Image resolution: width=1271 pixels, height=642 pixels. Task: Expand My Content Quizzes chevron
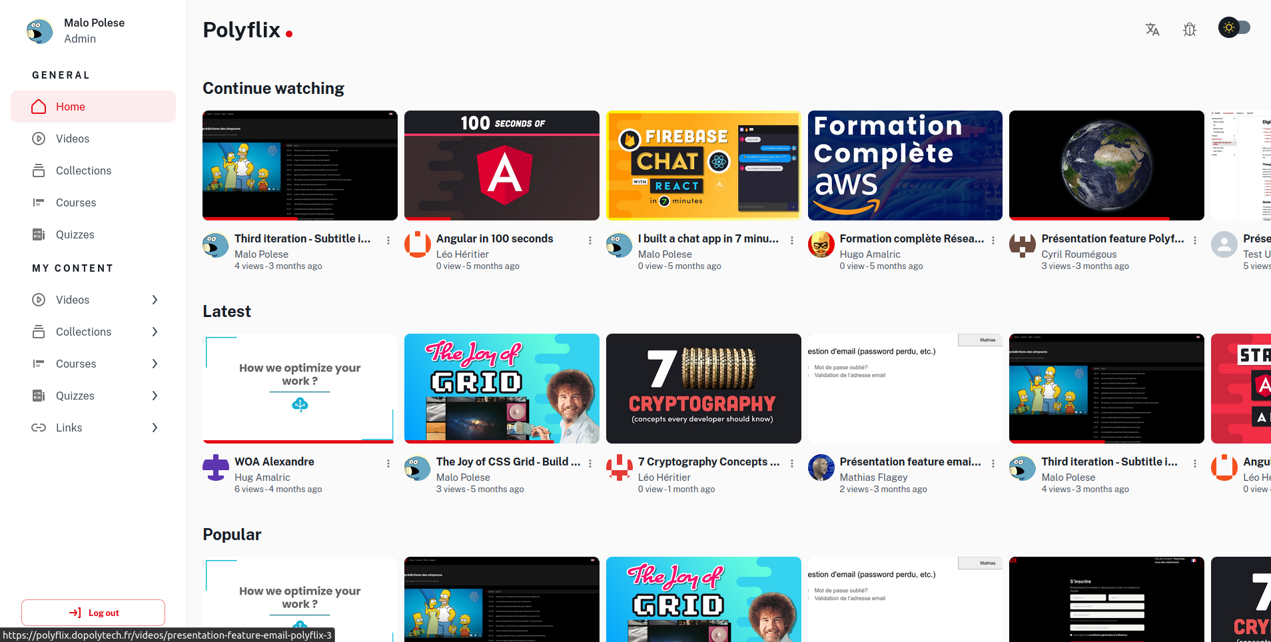155,396
